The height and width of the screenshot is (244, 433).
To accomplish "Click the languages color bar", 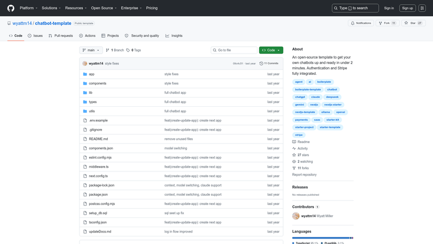I will (x=323, y=238).
